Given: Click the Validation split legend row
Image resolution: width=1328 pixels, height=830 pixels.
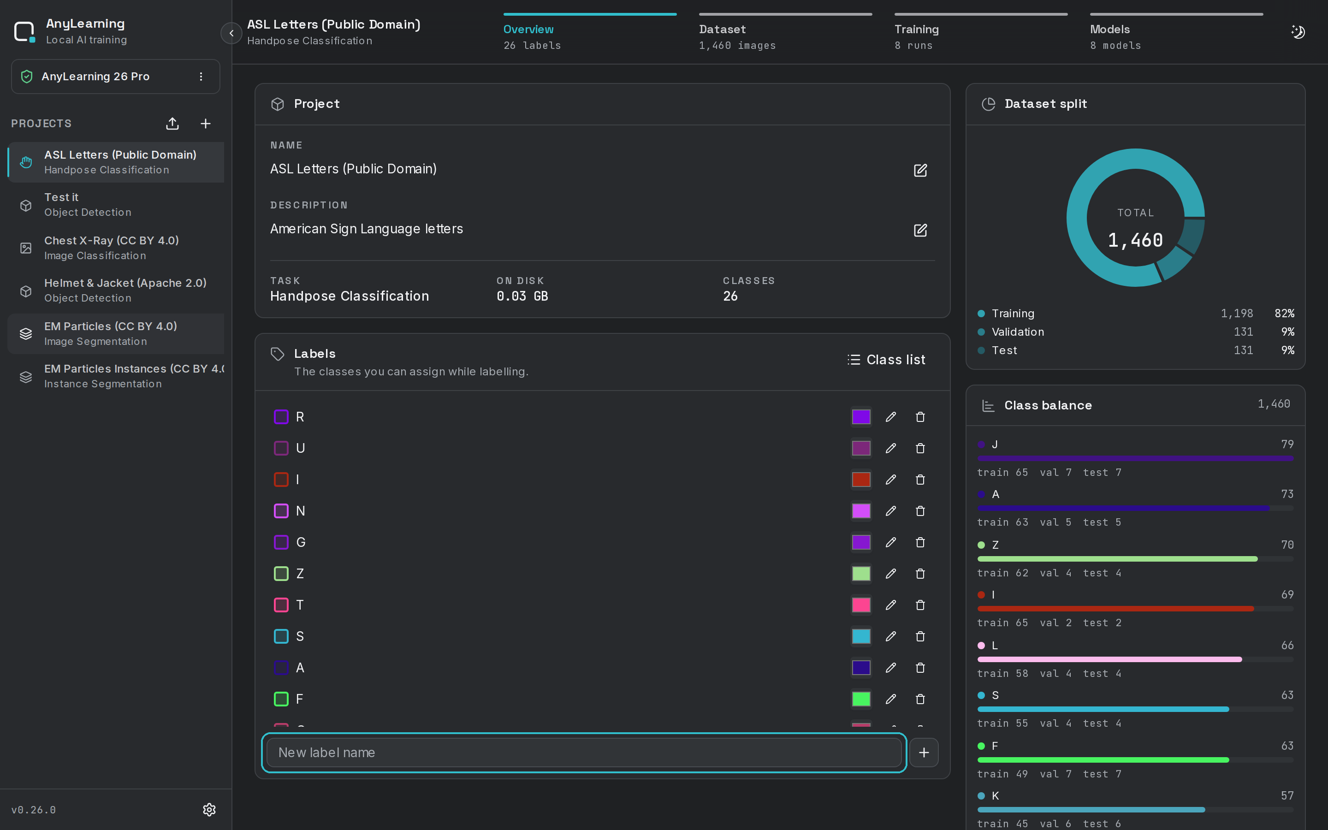Looking at the screenshot, I should click(1135, 332).
